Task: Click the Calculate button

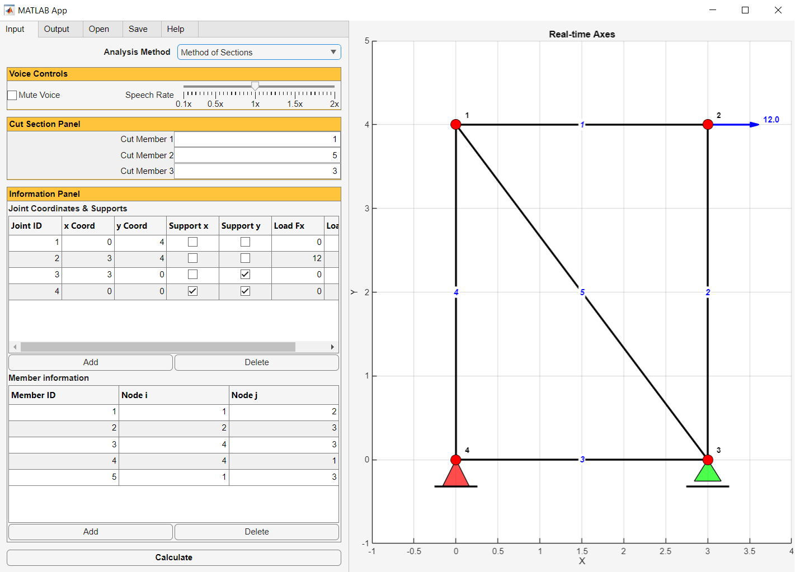Action: (174, 557)
